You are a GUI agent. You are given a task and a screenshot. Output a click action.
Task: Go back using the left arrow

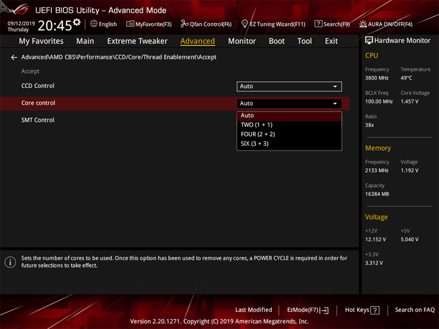[14, 57]
